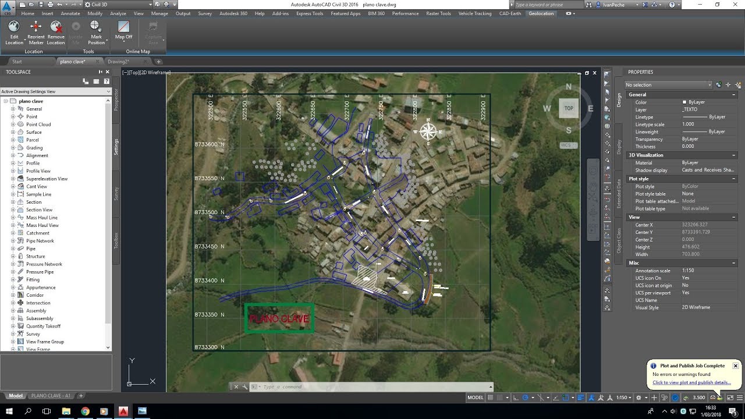Collapse the General section in Properties

tap(734, 94)
